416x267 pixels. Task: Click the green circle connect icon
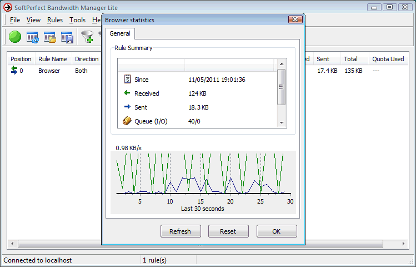coord(15,37)
